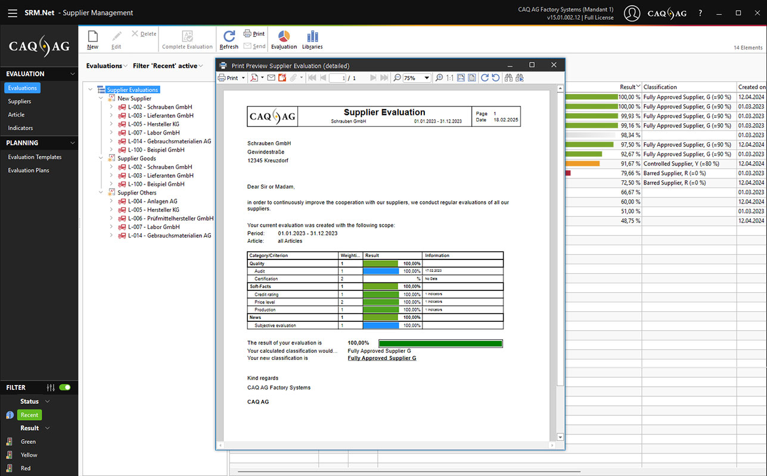Click the binoculars search icon in preview
Viewport: 767px width, 476px height.
point(508,78)
